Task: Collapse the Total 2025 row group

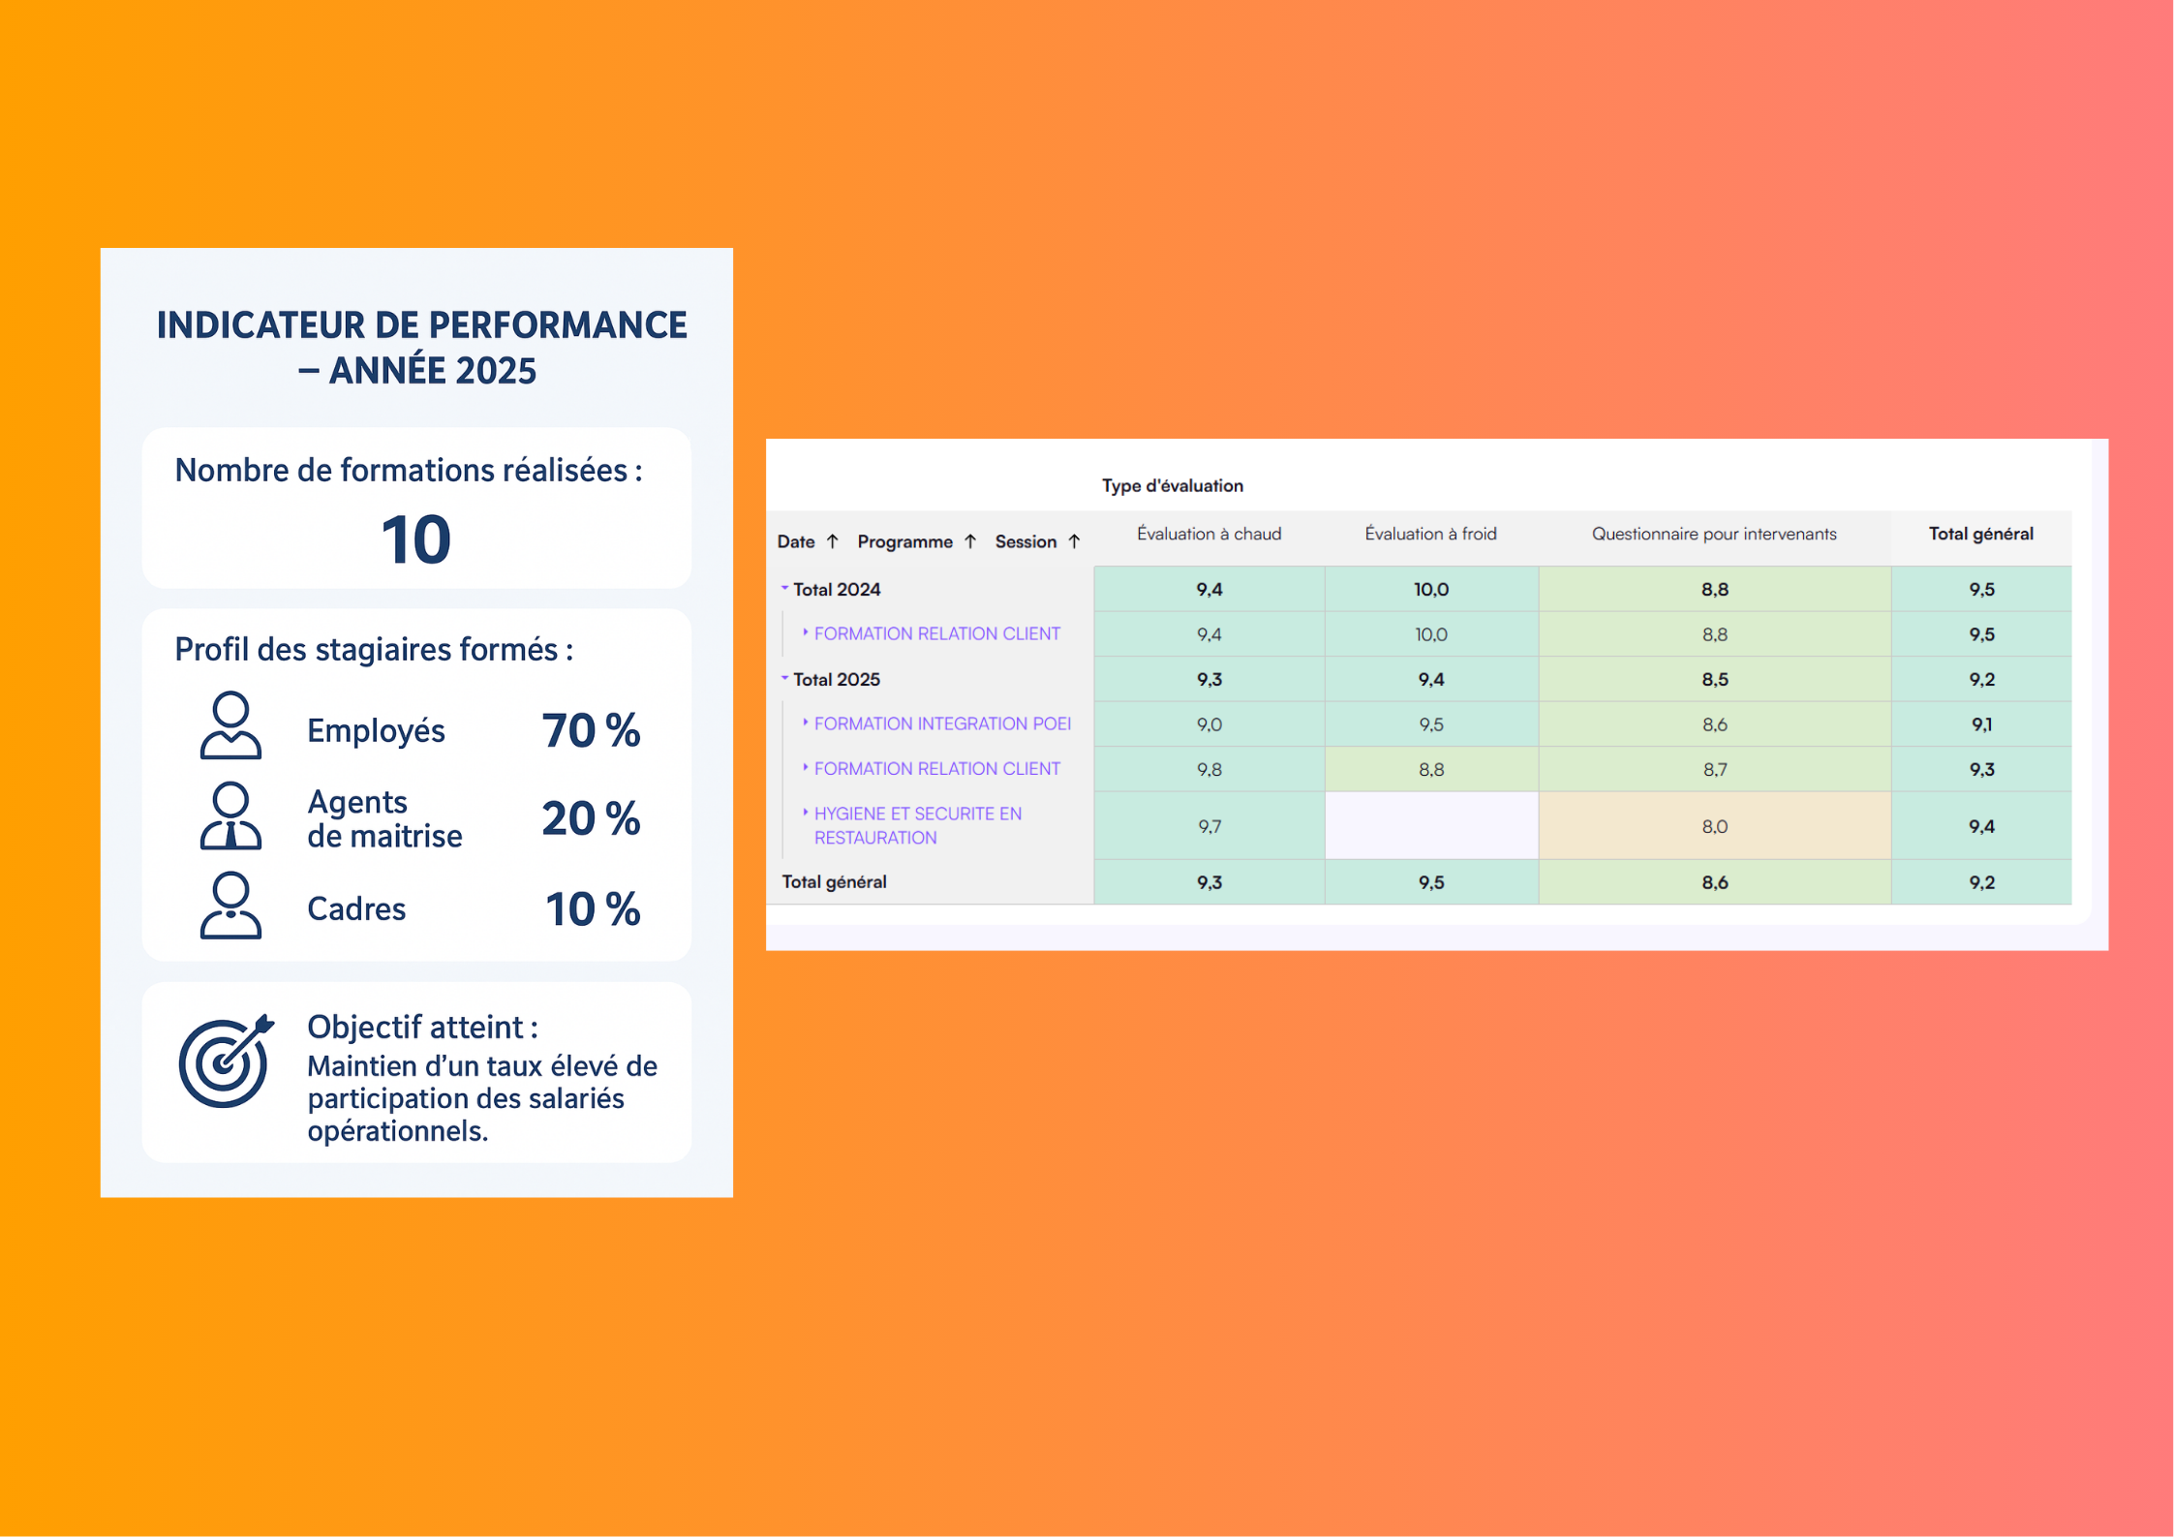Action: [784, 679]
